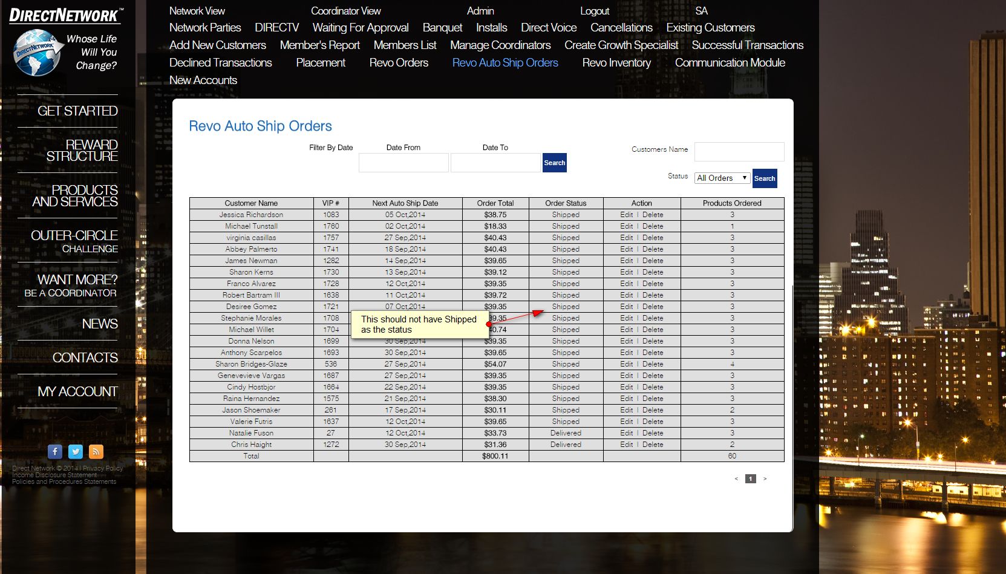Go to previous page arrow
Viewport: 1006px width, 574px height.
click(736, 479)
